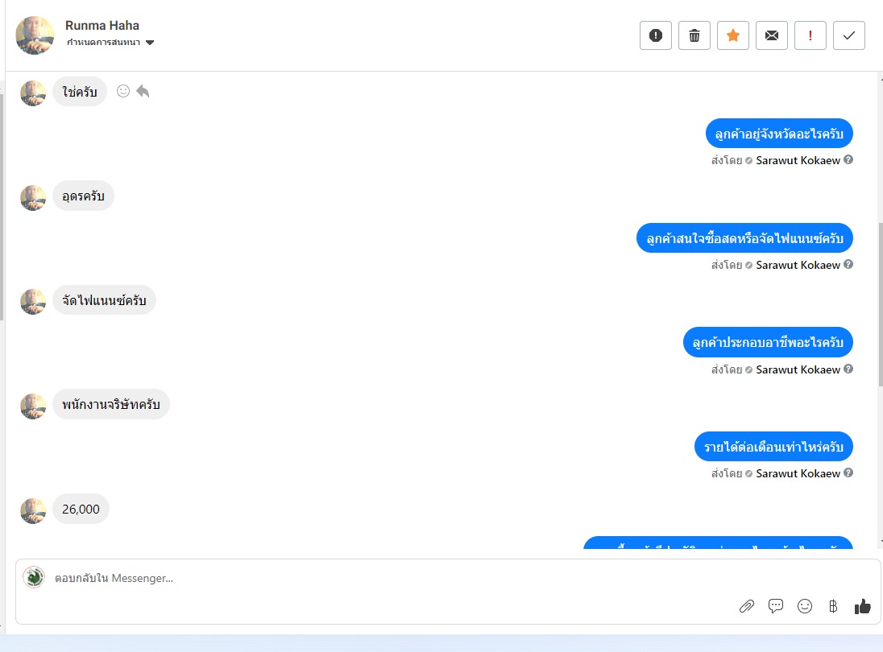Screen dimensions: 883x652
Task: Open saved replies speech bubble icon
Action: [775, 606]
